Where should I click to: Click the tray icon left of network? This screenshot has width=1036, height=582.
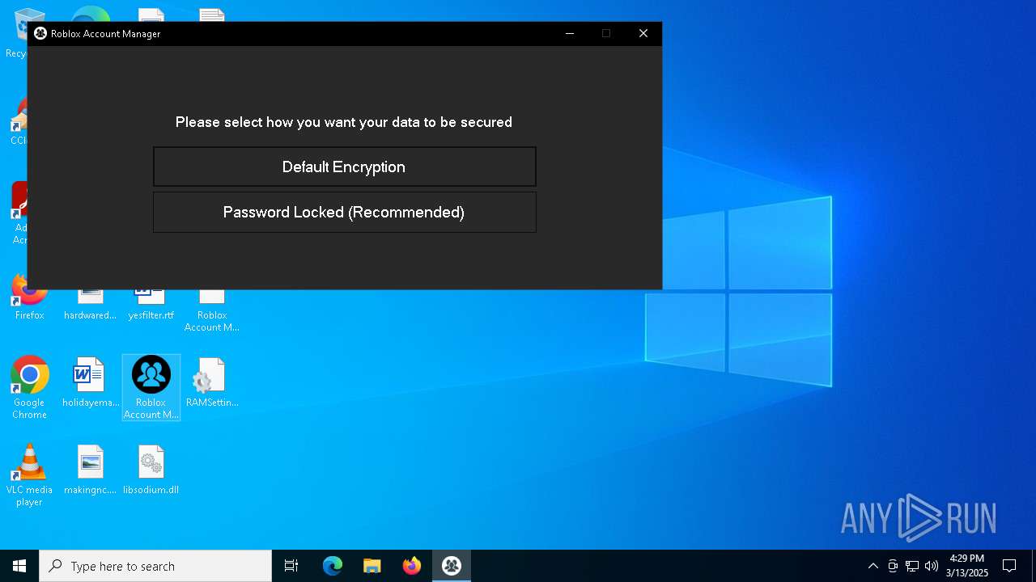(x=893, y=566)
